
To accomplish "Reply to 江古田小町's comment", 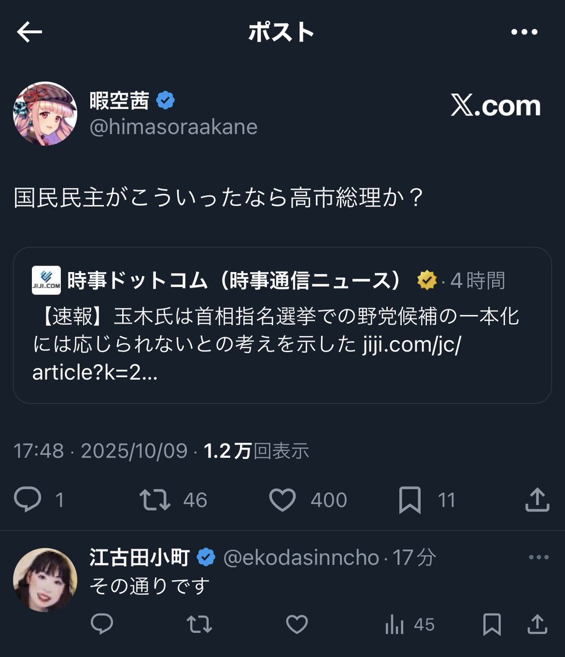I will tap(102, 624).
